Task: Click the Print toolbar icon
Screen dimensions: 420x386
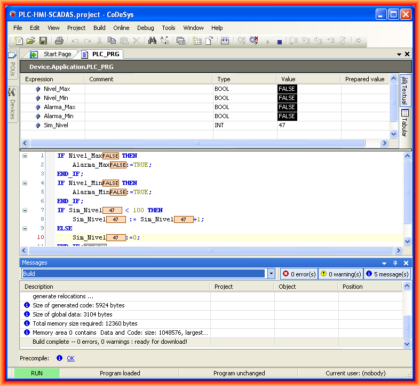Action: (x=59, y=41)
